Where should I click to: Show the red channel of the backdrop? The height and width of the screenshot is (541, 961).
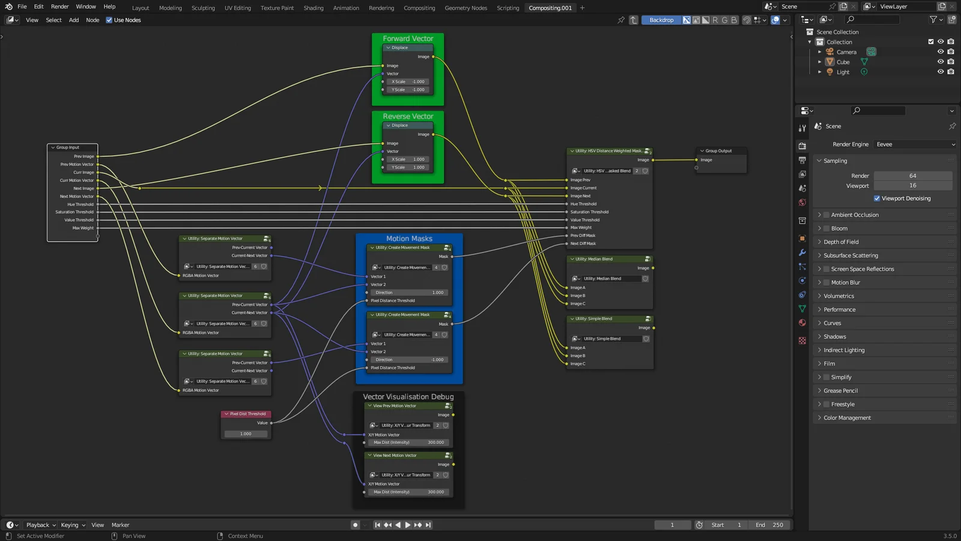715,20
